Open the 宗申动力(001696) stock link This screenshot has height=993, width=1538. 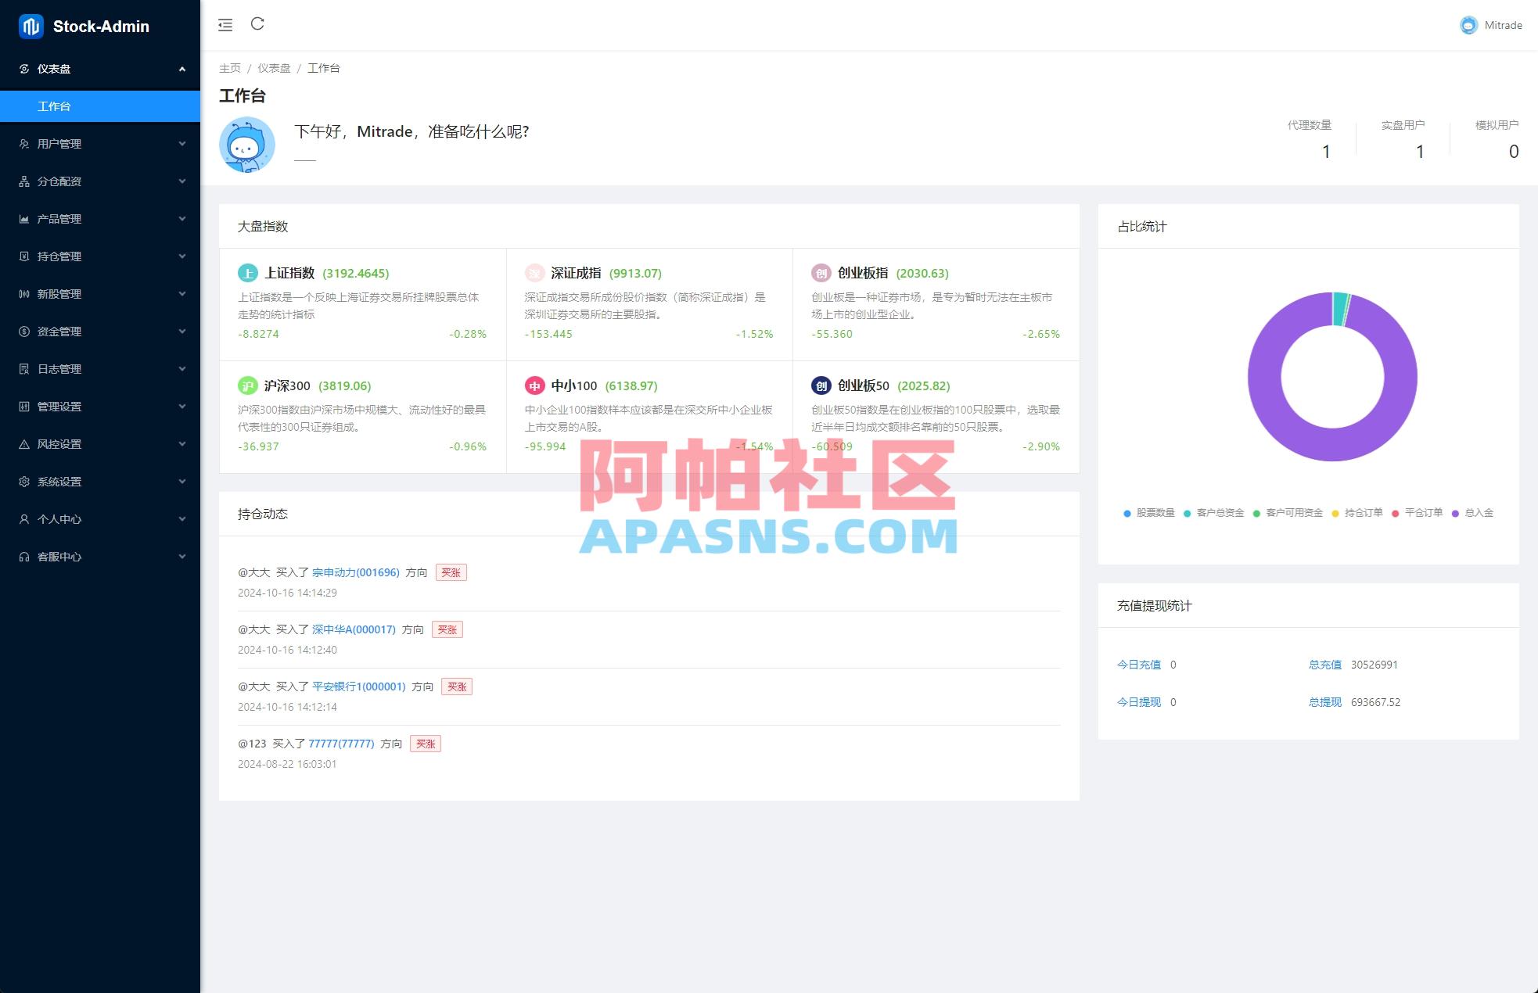click(357, 572)
